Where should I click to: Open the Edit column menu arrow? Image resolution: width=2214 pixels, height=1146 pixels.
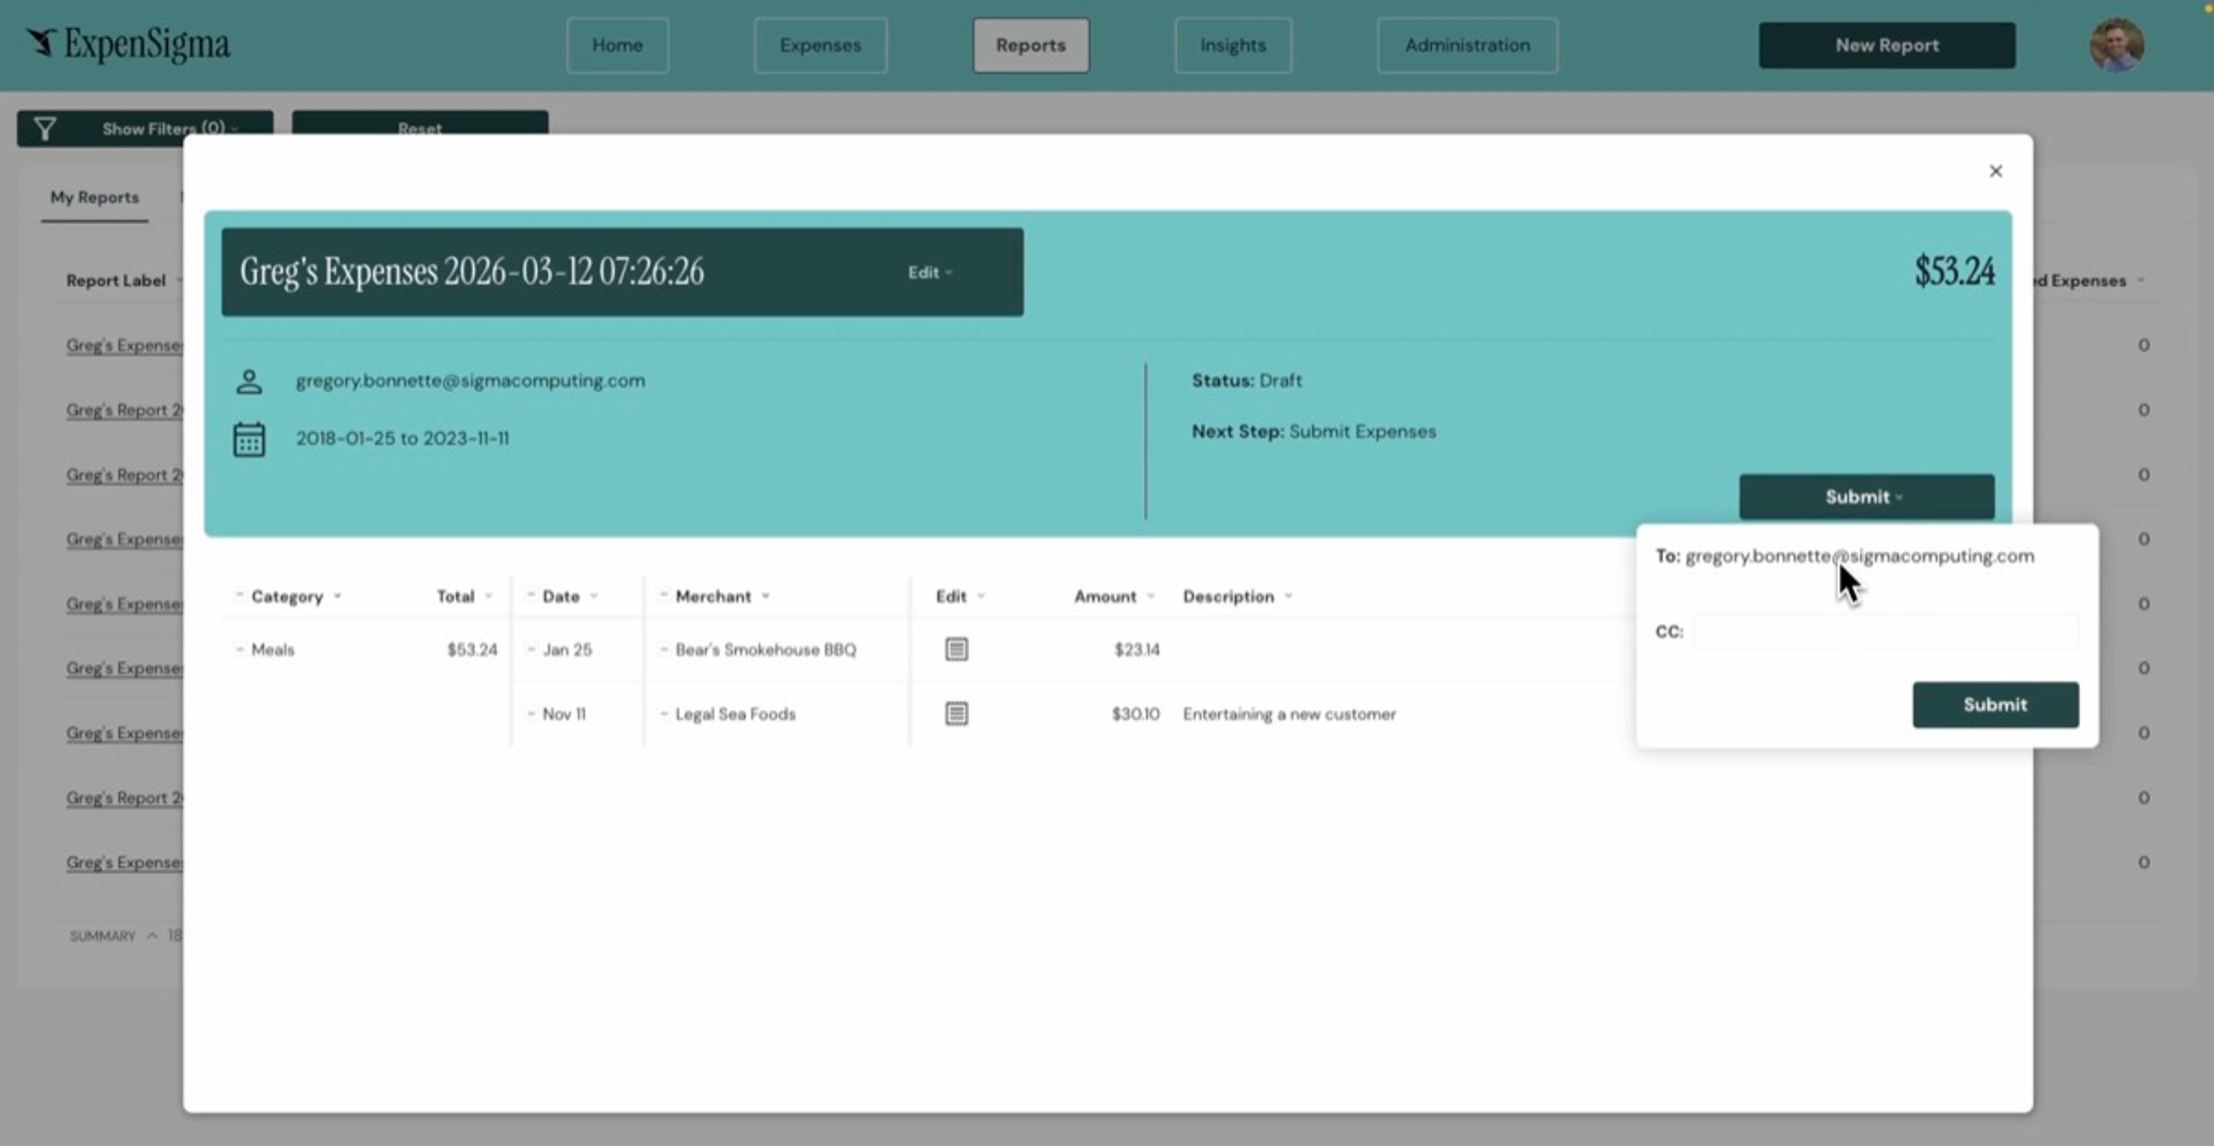pos(981,596)
